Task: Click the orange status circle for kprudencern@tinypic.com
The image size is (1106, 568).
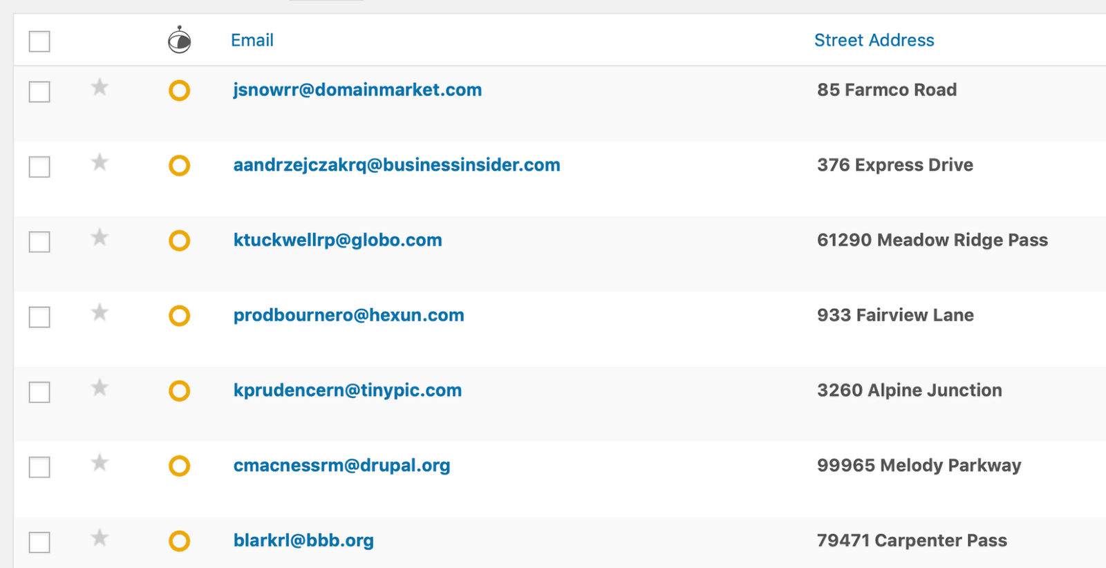Action: coord(179,391)
